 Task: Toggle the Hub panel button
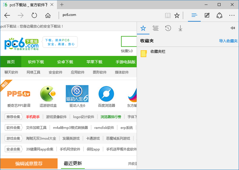pyautogui.click(x=194, y=15)
